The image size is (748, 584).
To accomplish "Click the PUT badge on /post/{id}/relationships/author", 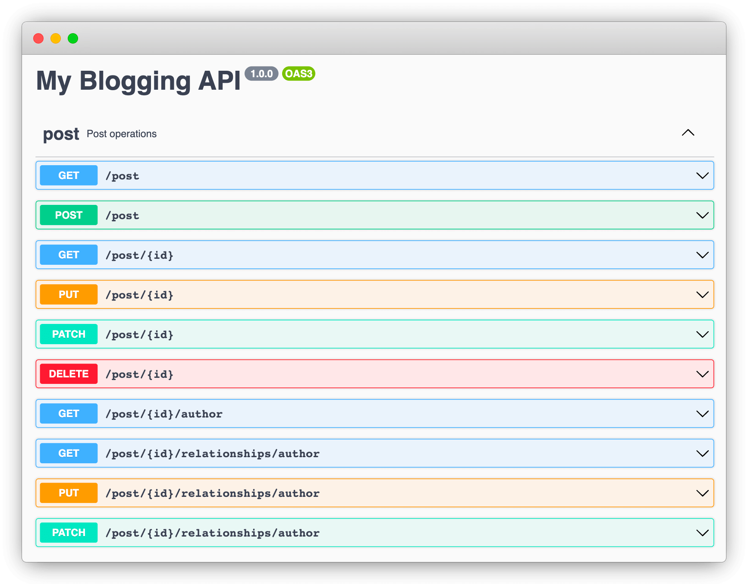I will click(x=68, y=493).
